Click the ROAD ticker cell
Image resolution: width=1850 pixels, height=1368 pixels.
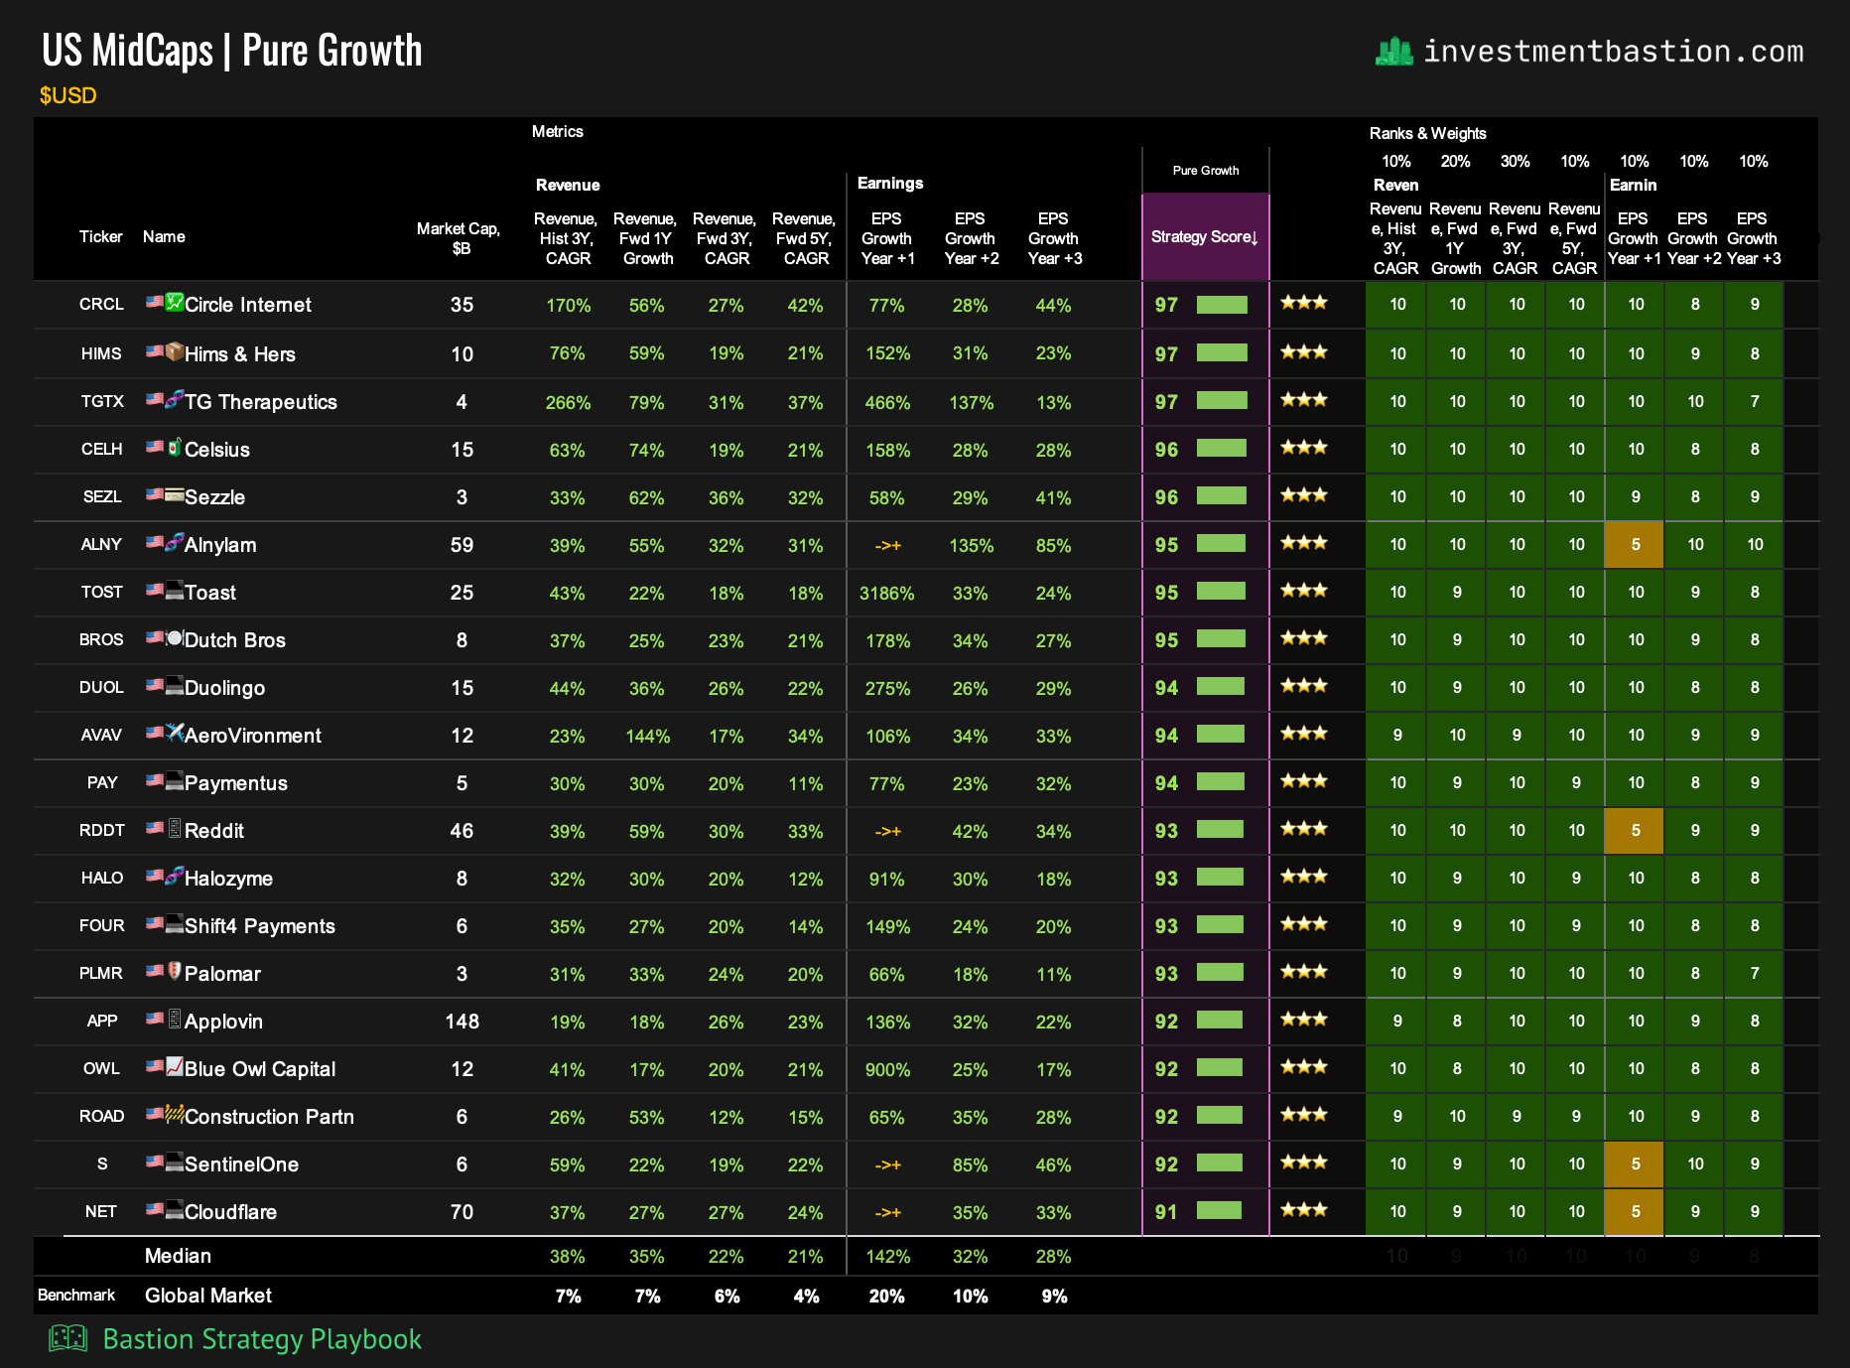pyautogui.click(x=101, y=1116)
